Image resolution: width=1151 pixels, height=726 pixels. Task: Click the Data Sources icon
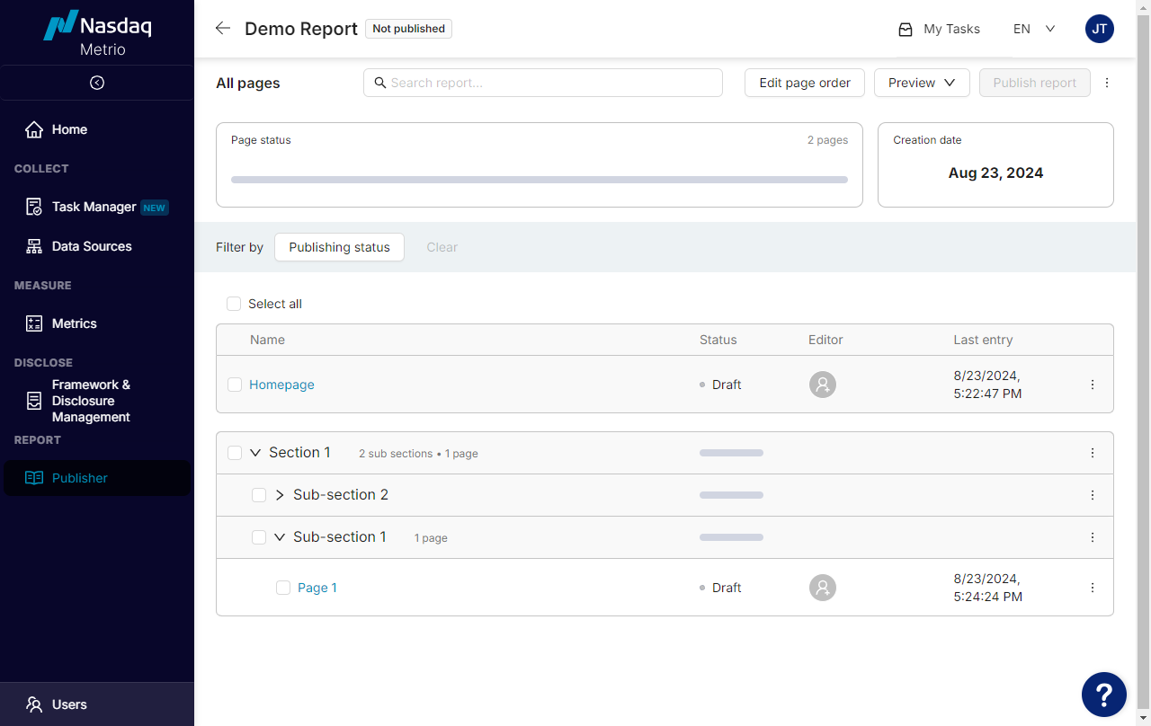pos(34,246)
